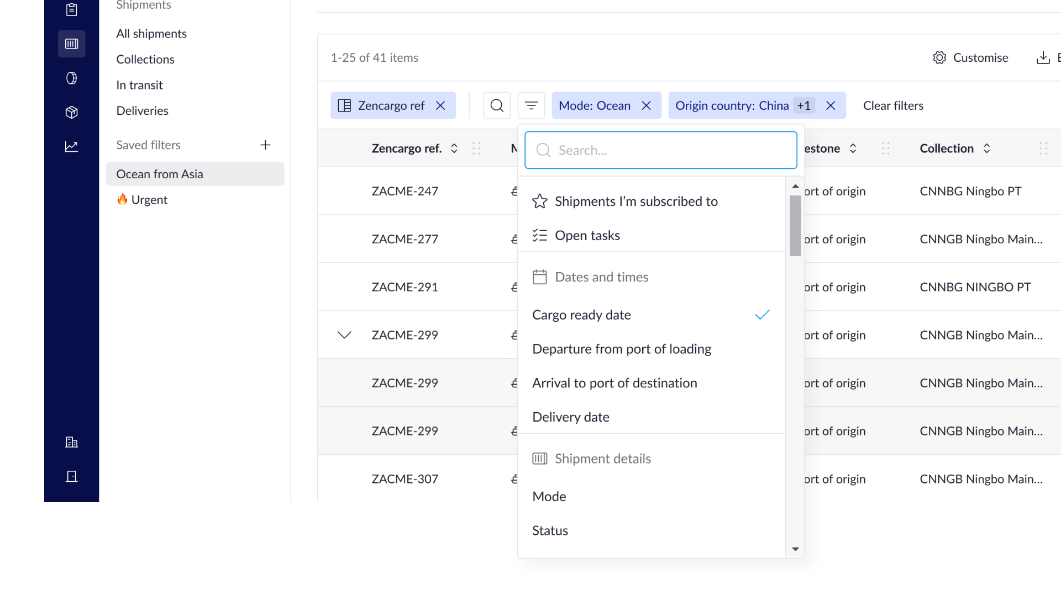
Task: Click the filter lines icon button
Action: pos(531,105)
